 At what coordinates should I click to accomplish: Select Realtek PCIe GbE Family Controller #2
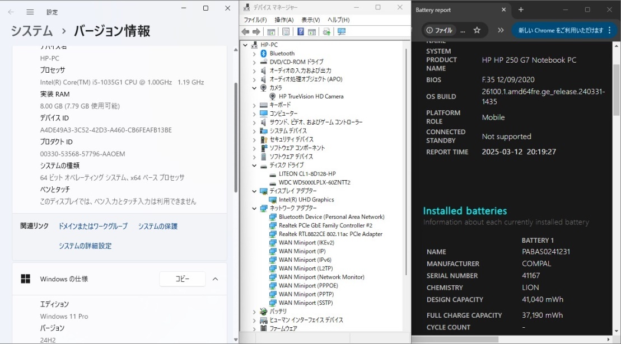click(x=325, y=225)
